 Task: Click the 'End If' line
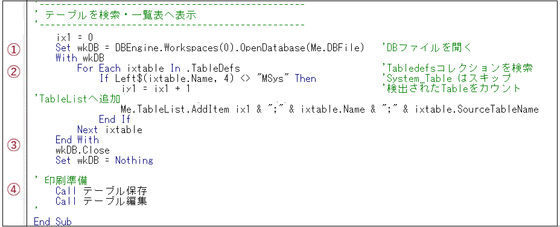pyautogui.click(x=114, y=119)
